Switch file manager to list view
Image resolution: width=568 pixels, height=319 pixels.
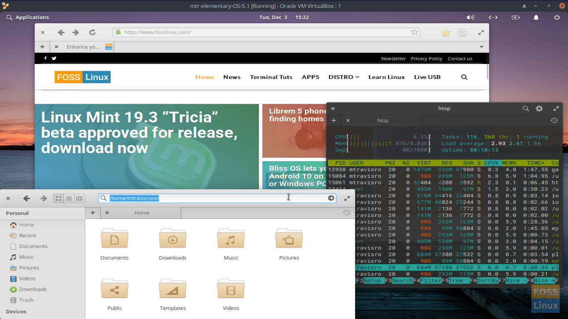pos(69,199)
